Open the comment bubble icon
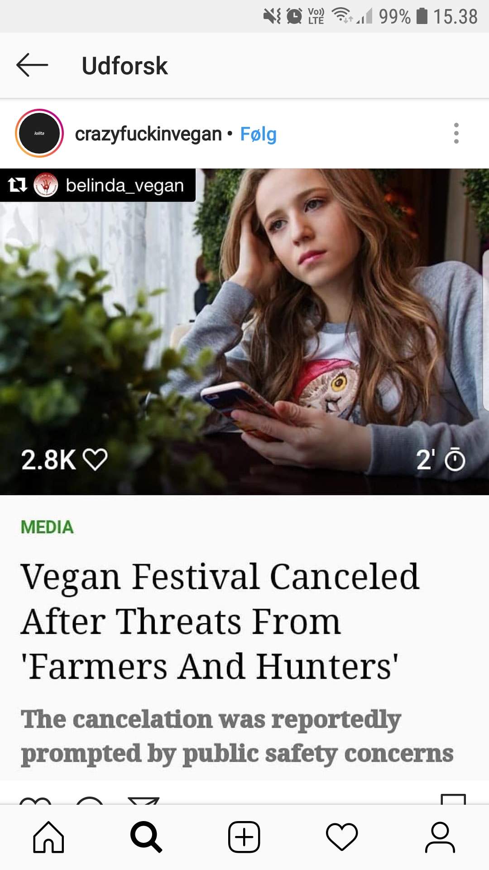Screen dimensions: 489x870 tap(89, 800)
